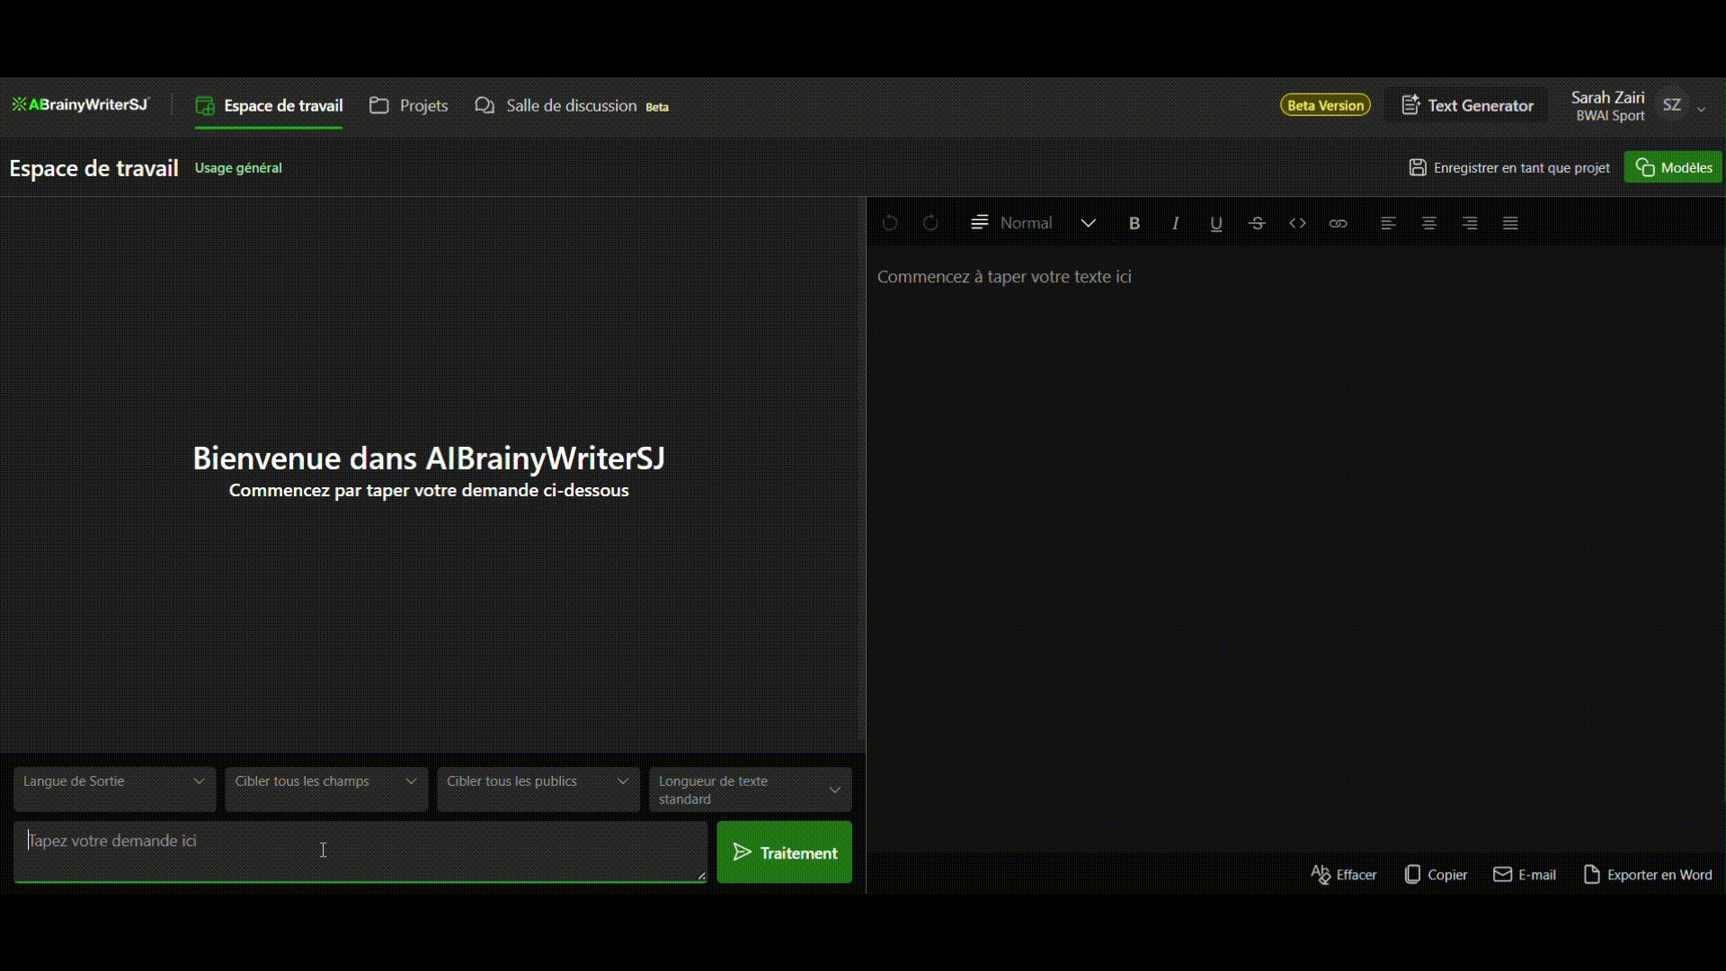Viewport: 1726px width, 971px height.
Task: Save with Enregistrer en tant que projet
Action: 1509,167
